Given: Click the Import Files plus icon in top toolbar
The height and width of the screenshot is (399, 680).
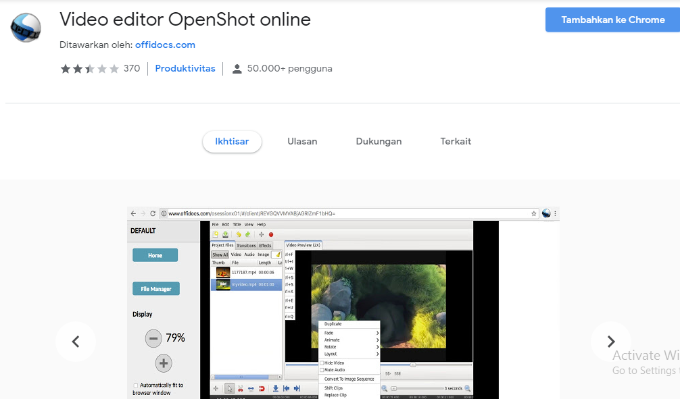Looking at the screenshot, I should pyautogui.click(x=261, y=234).
